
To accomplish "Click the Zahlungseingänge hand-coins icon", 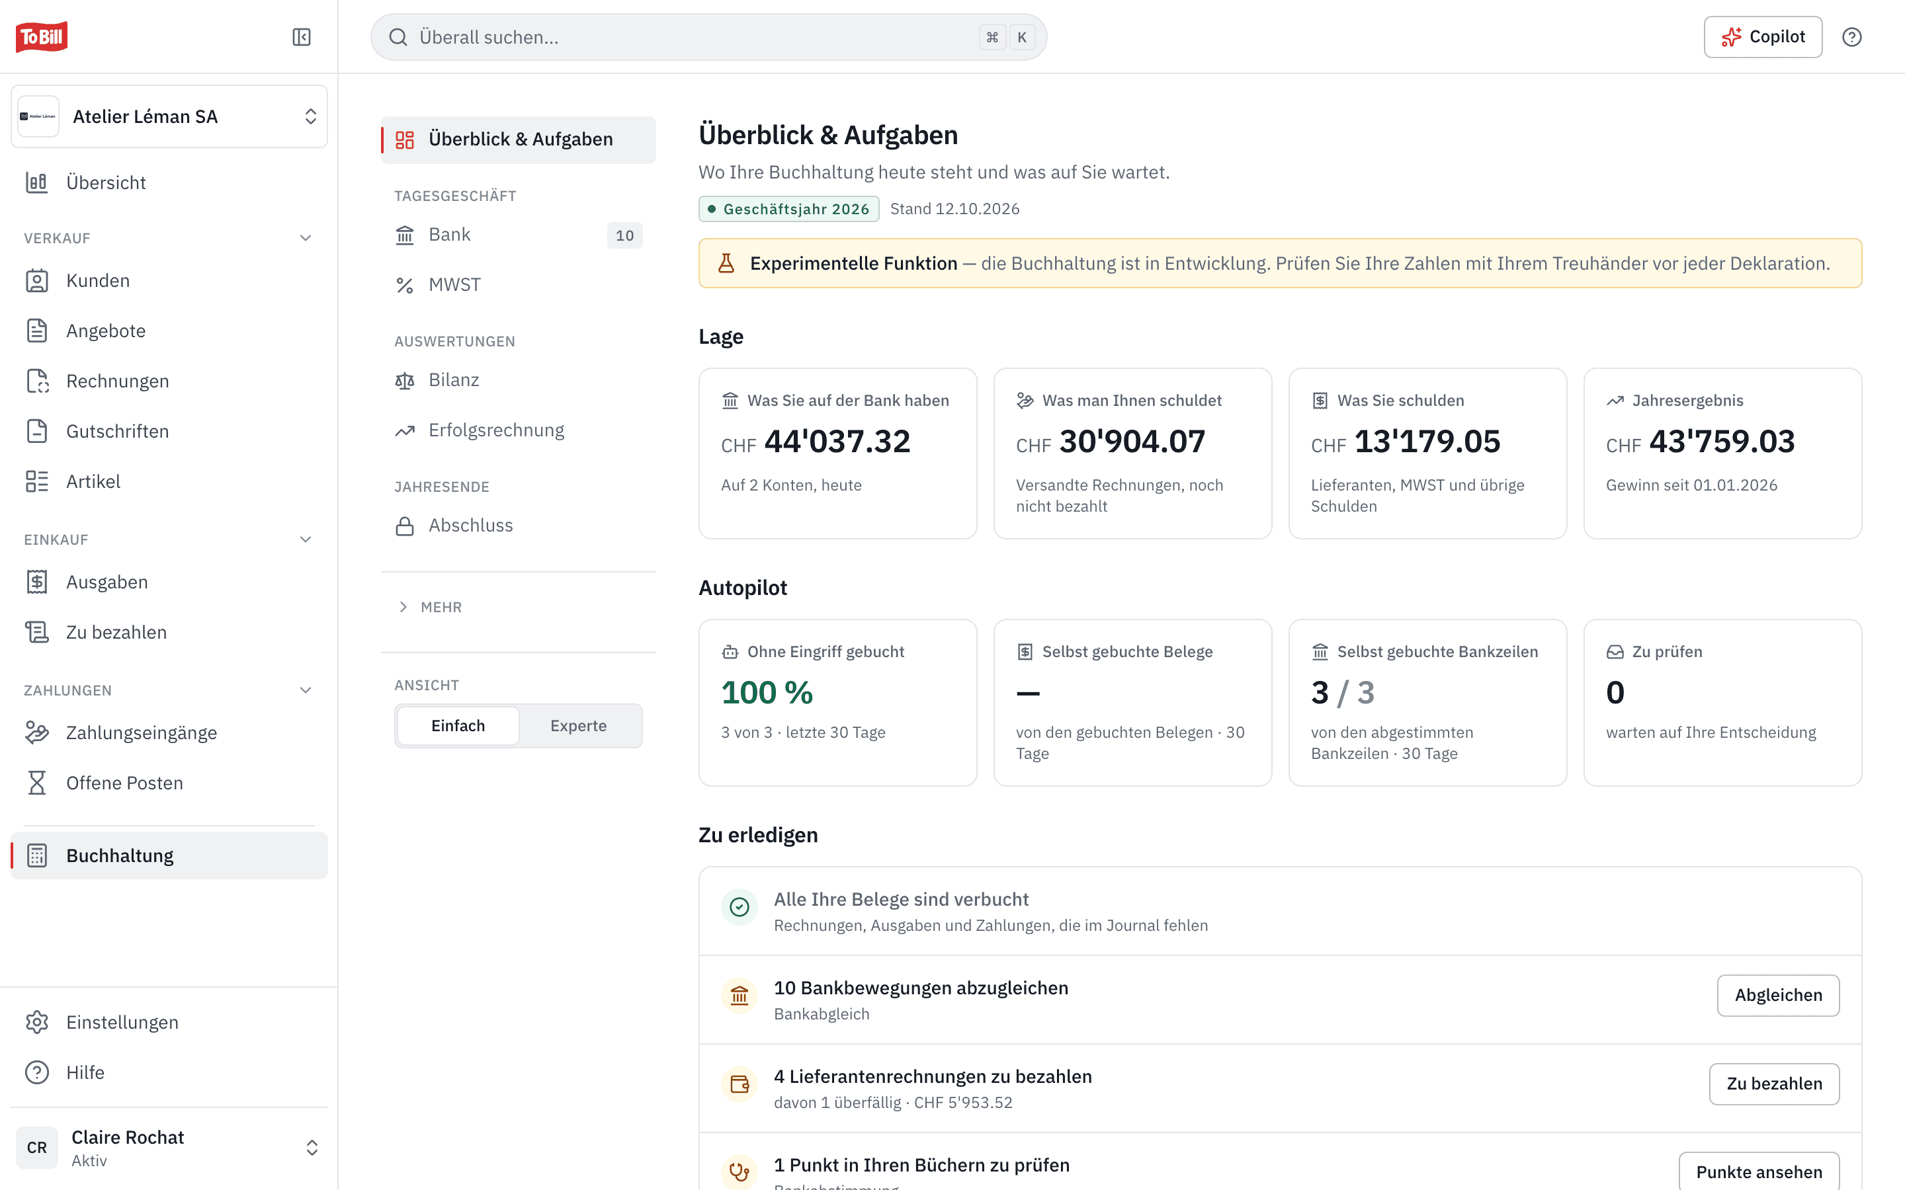I will tap(37, 733).
